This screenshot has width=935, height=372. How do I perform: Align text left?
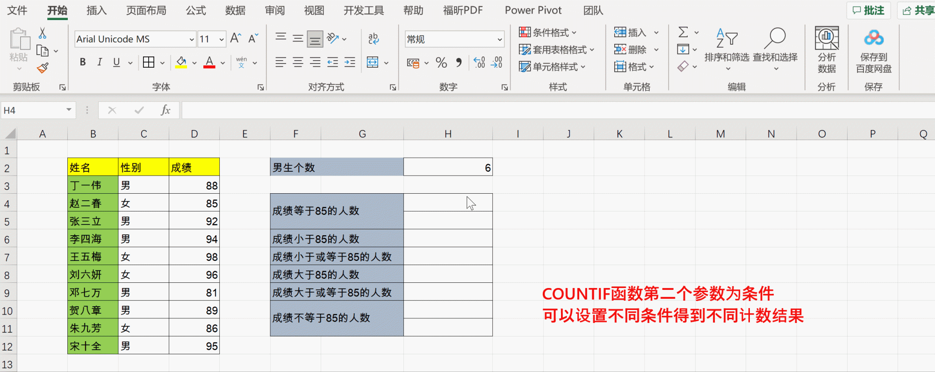[x=280, y=62]
